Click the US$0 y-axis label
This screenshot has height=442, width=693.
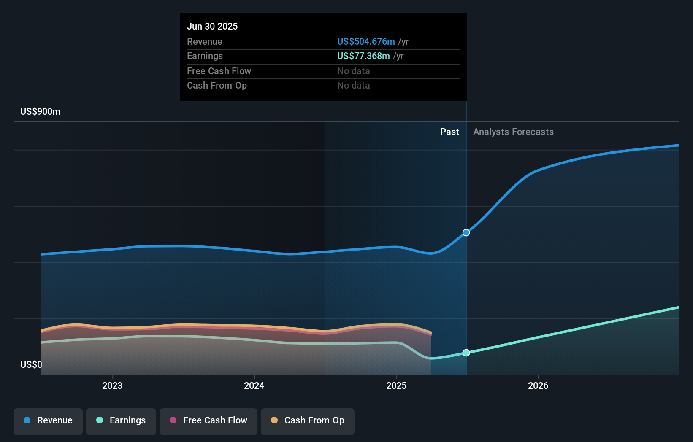[31, 364]
